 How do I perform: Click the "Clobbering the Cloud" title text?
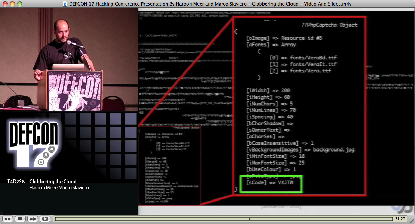pyautogui.click(x=53, y=182)
